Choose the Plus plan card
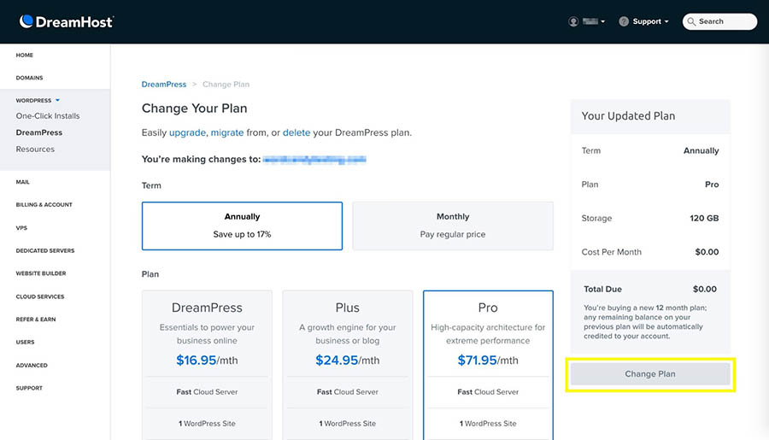The height and width of the screenshot is (440, 769). pyautogui.click(x=347, y=365)
